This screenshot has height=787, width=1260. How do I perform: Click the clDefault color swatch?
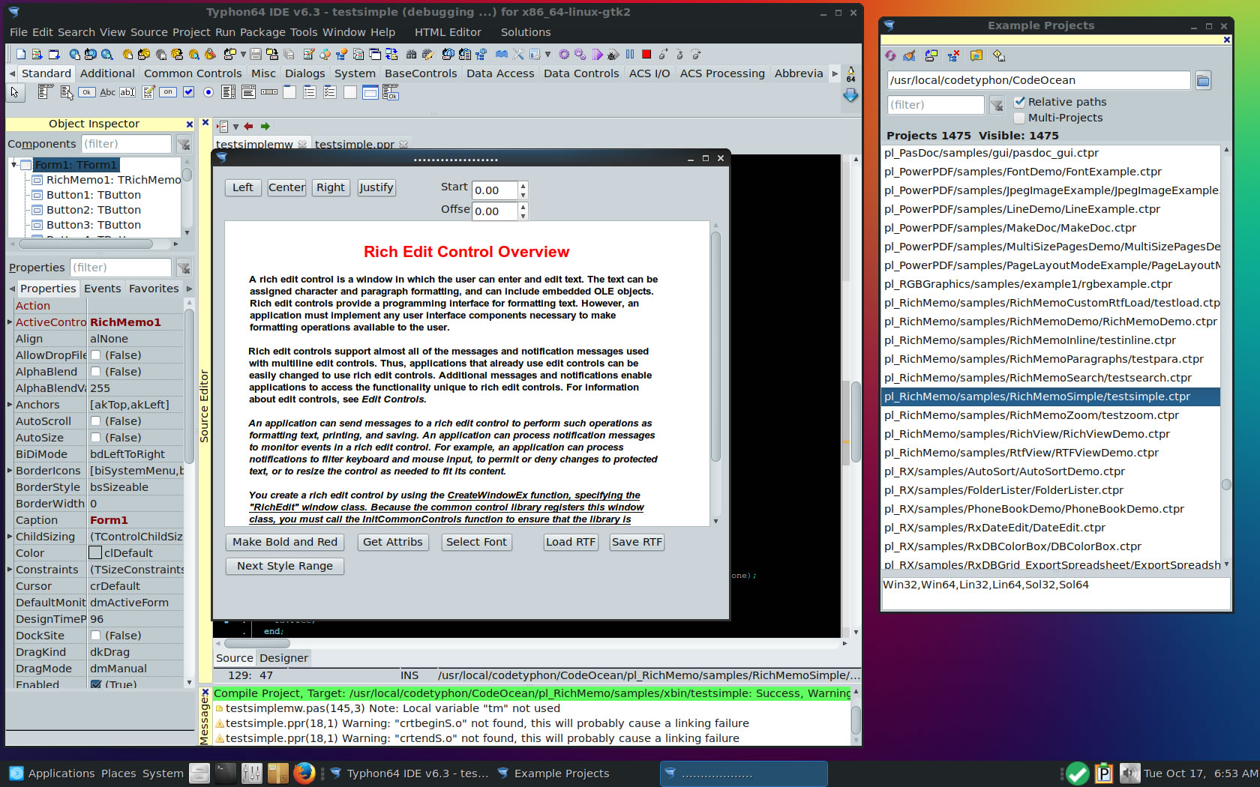(x=95, y=553)
